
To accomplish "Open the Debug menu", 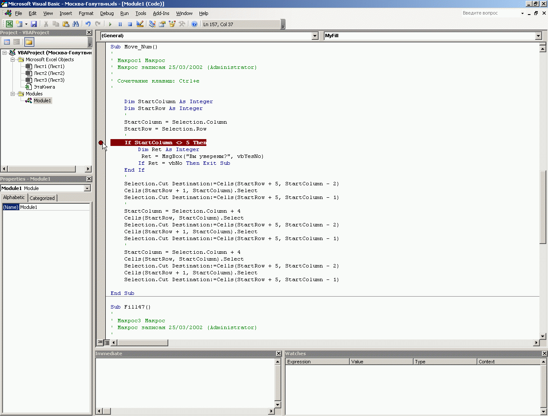I will click(107, 13).
